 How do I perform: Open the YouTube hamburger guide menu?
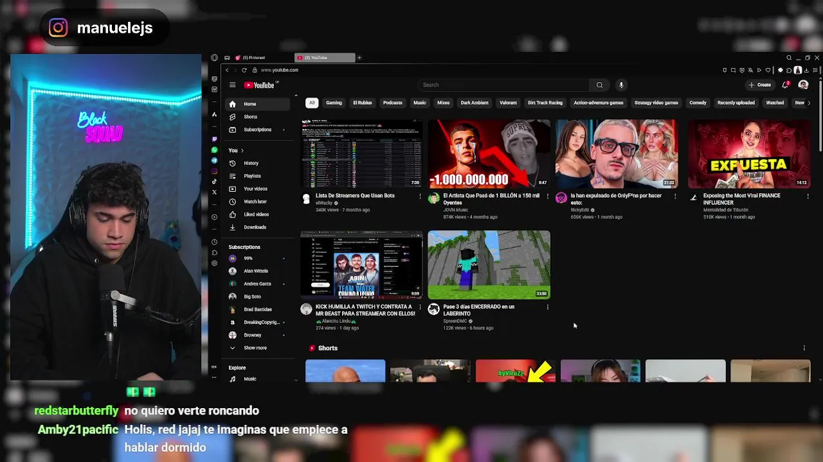tap(232, 85)
